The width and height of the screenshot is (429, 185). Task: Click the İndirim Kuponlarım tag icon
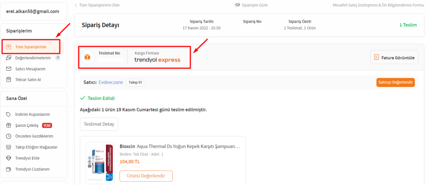[9, 115]
